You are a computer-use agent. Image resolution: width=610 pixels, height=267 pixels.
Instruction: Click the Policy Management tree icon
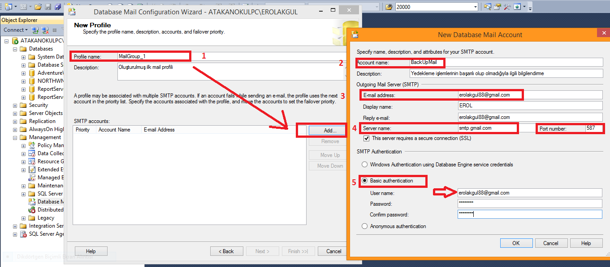click(x=32, y=145)
